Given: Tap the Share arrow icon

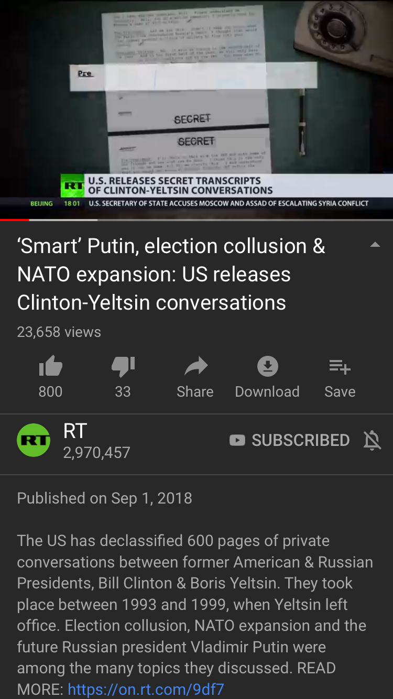Looking at the screenshot, I should pyautogui.click(x=196, y=367).
